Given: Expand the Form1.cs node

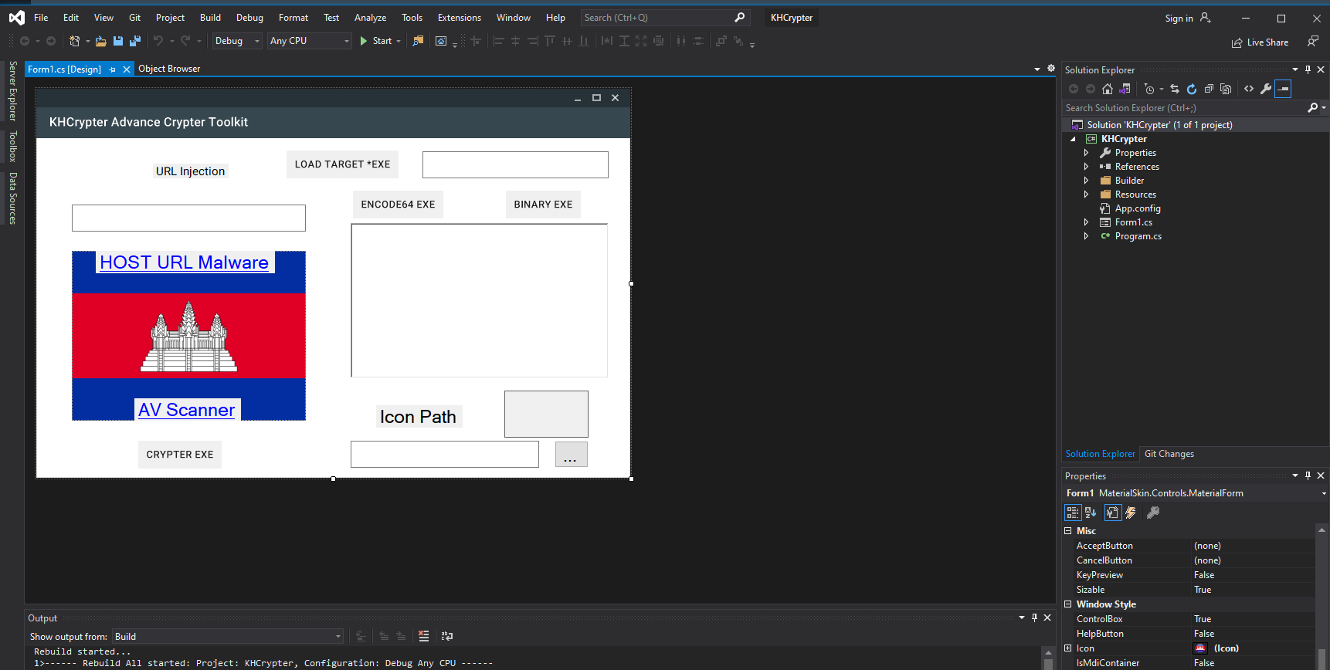Looking at the screenshot, I should [x=1087, y=222].
